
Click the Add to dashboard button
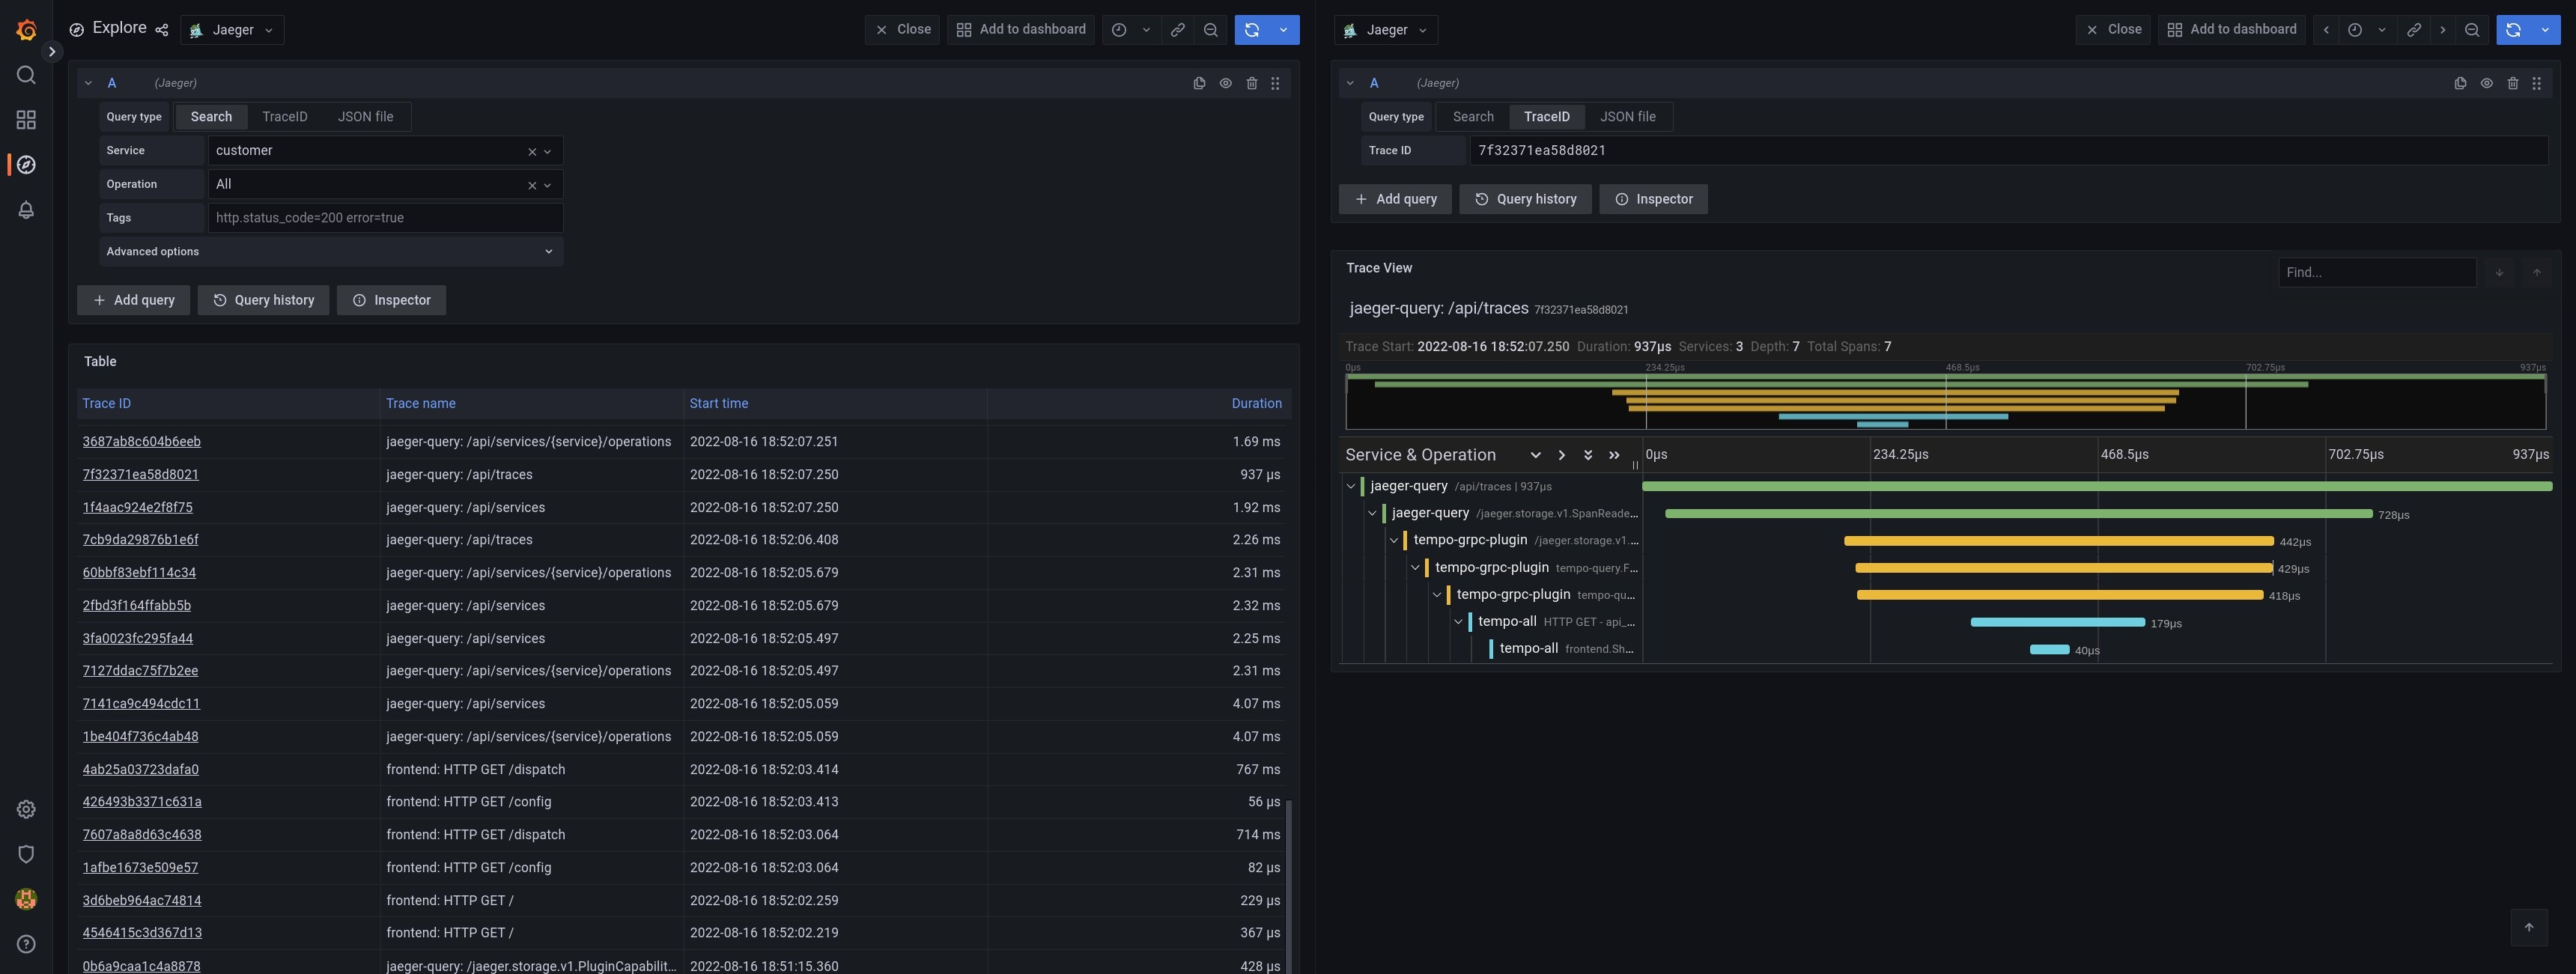tap(1020, 29)
